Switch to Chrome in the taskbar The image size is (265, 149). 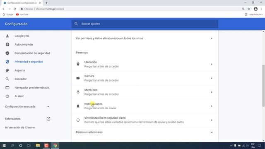(55, 146)
